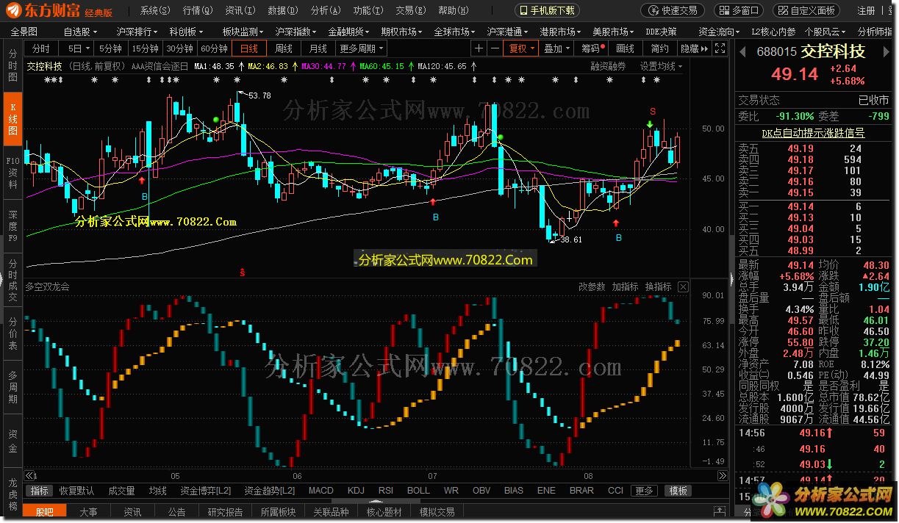This screenshot has width=899, height=523.
Task: Open 分价表 in the left sidebar
Action: 12,333
